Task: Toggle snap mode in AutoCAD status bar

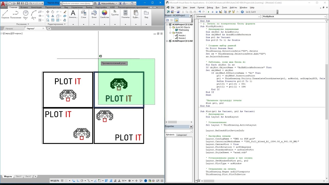Action: [66, 181]
